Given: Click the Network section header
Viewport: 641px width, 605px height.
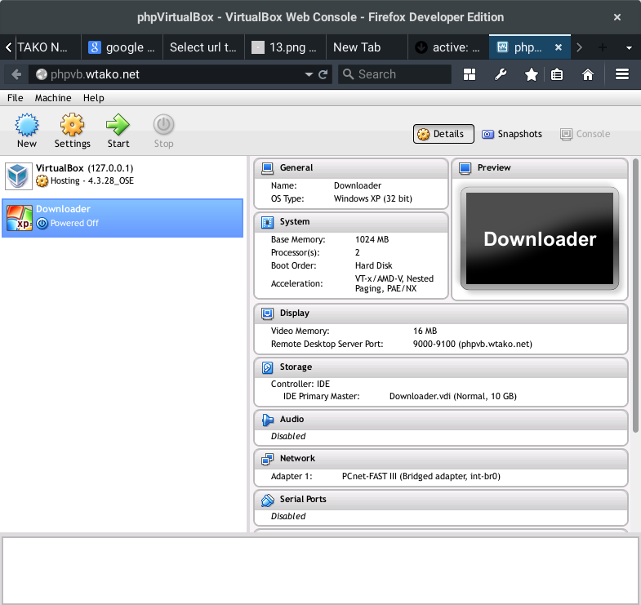Looking at the screenshot, I should pos(441,459).
